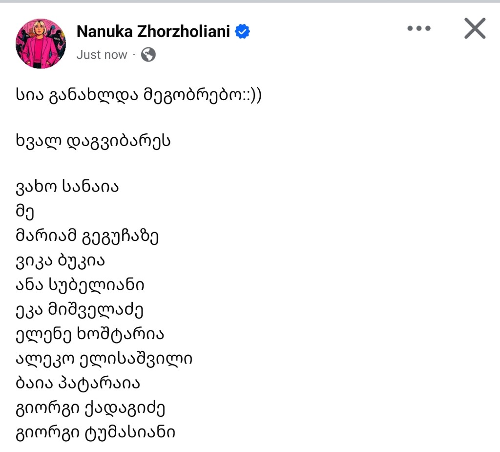Viewport: 500px width, 452px height.
Task: Click the name ანა სუბელიანი
Action: (80, 285)
